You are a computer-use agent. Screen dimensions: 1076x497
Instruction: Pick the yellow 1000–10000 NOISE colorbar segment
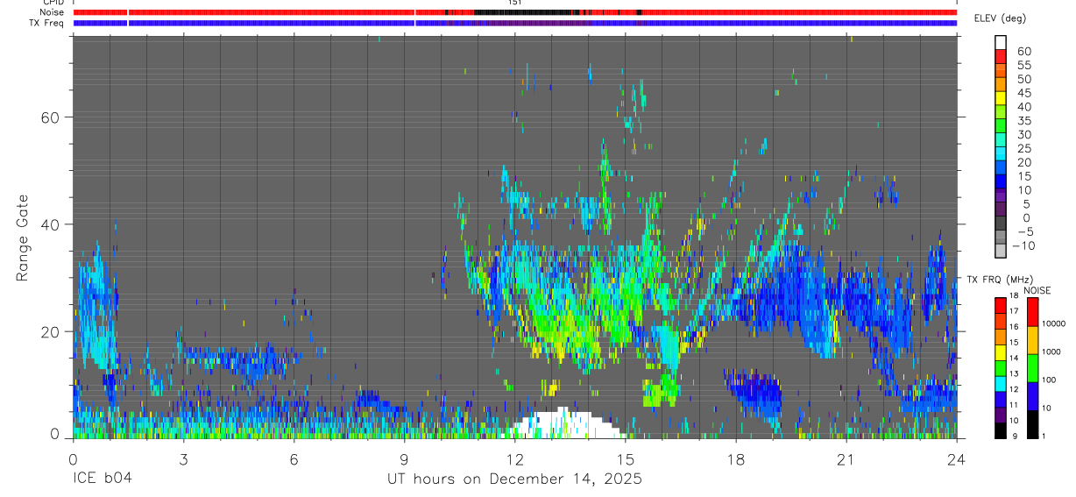(1032, 340)
